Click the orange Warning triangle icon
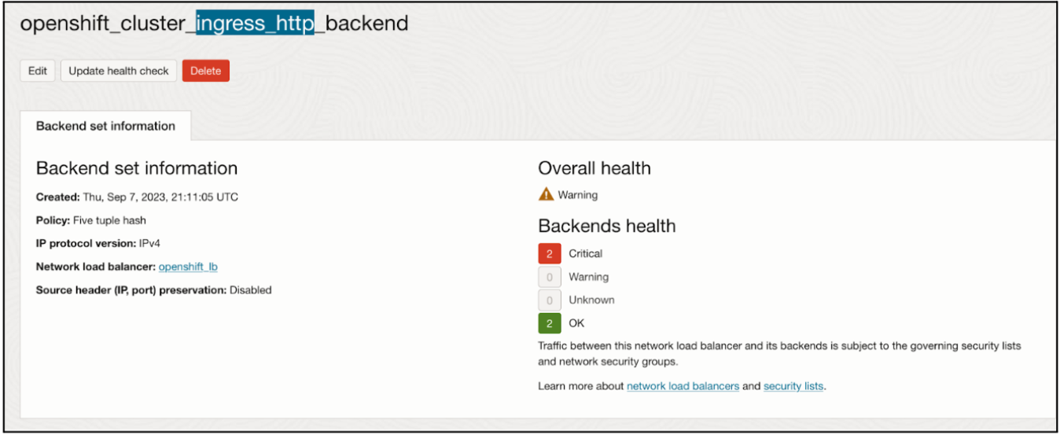Screen dimensions: 1060x435 [546, 194]
